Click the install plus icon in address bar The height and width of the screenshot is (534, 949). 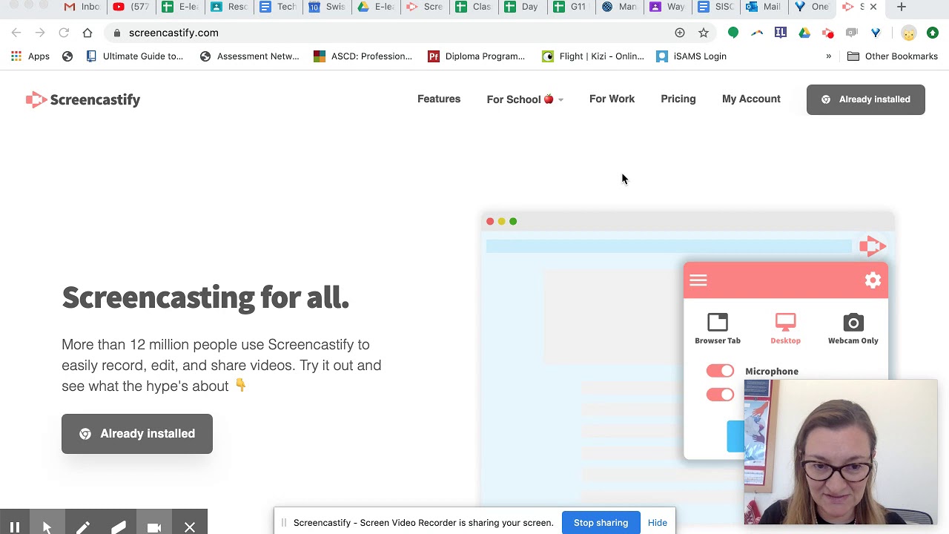point(680,33)
